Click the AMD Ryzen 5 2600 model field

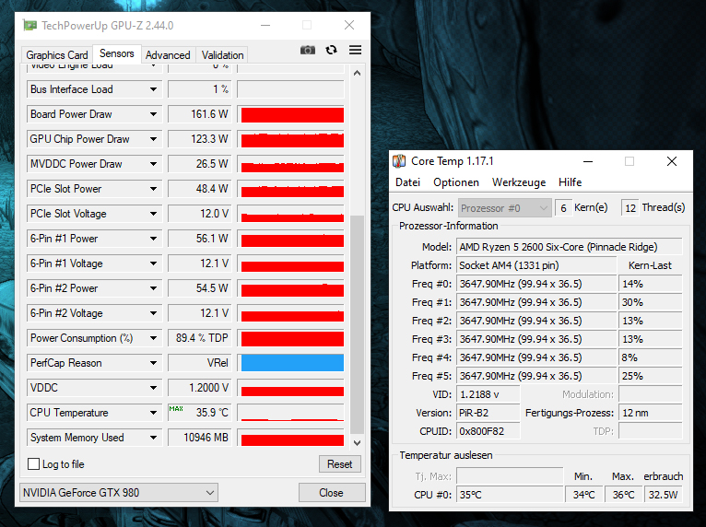tap(569, 247)
